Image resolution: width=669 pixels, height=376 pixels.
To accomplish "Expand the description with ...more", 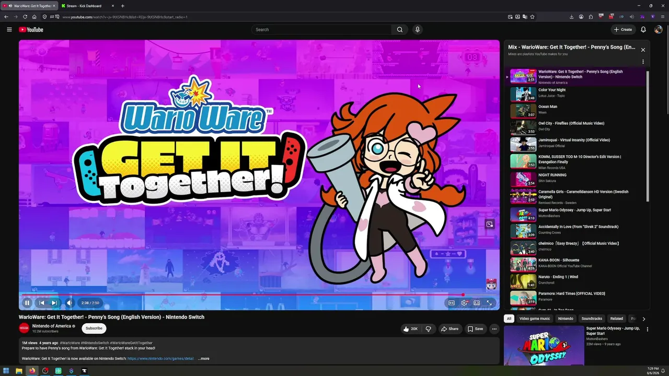I will tap(204, 359).
